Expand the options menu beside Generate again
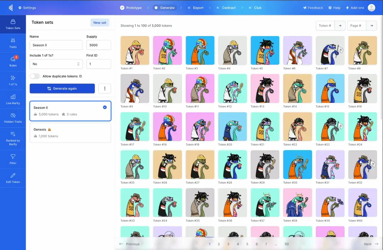 coord(105,88)
